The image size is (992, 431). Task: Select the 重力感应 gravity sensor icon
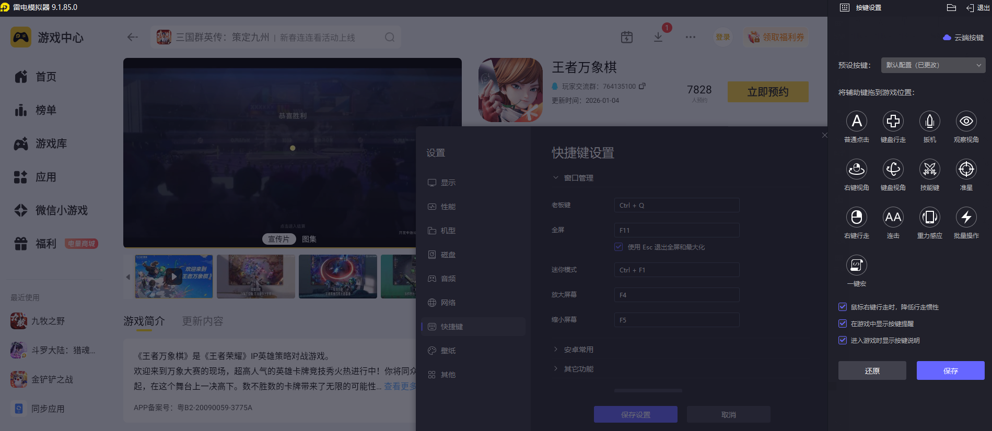click(x=930, y=217)
